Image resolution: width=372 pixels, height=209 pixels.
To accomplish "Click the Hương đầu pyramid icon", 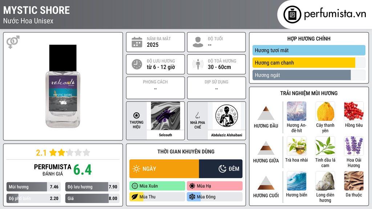I will [266, 113].
